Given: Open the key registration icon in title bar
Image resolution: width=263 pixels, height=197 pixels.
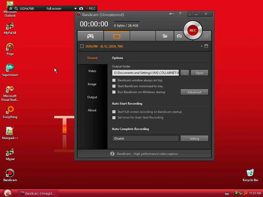Looking at the screenshot, I should click(171, 14).
